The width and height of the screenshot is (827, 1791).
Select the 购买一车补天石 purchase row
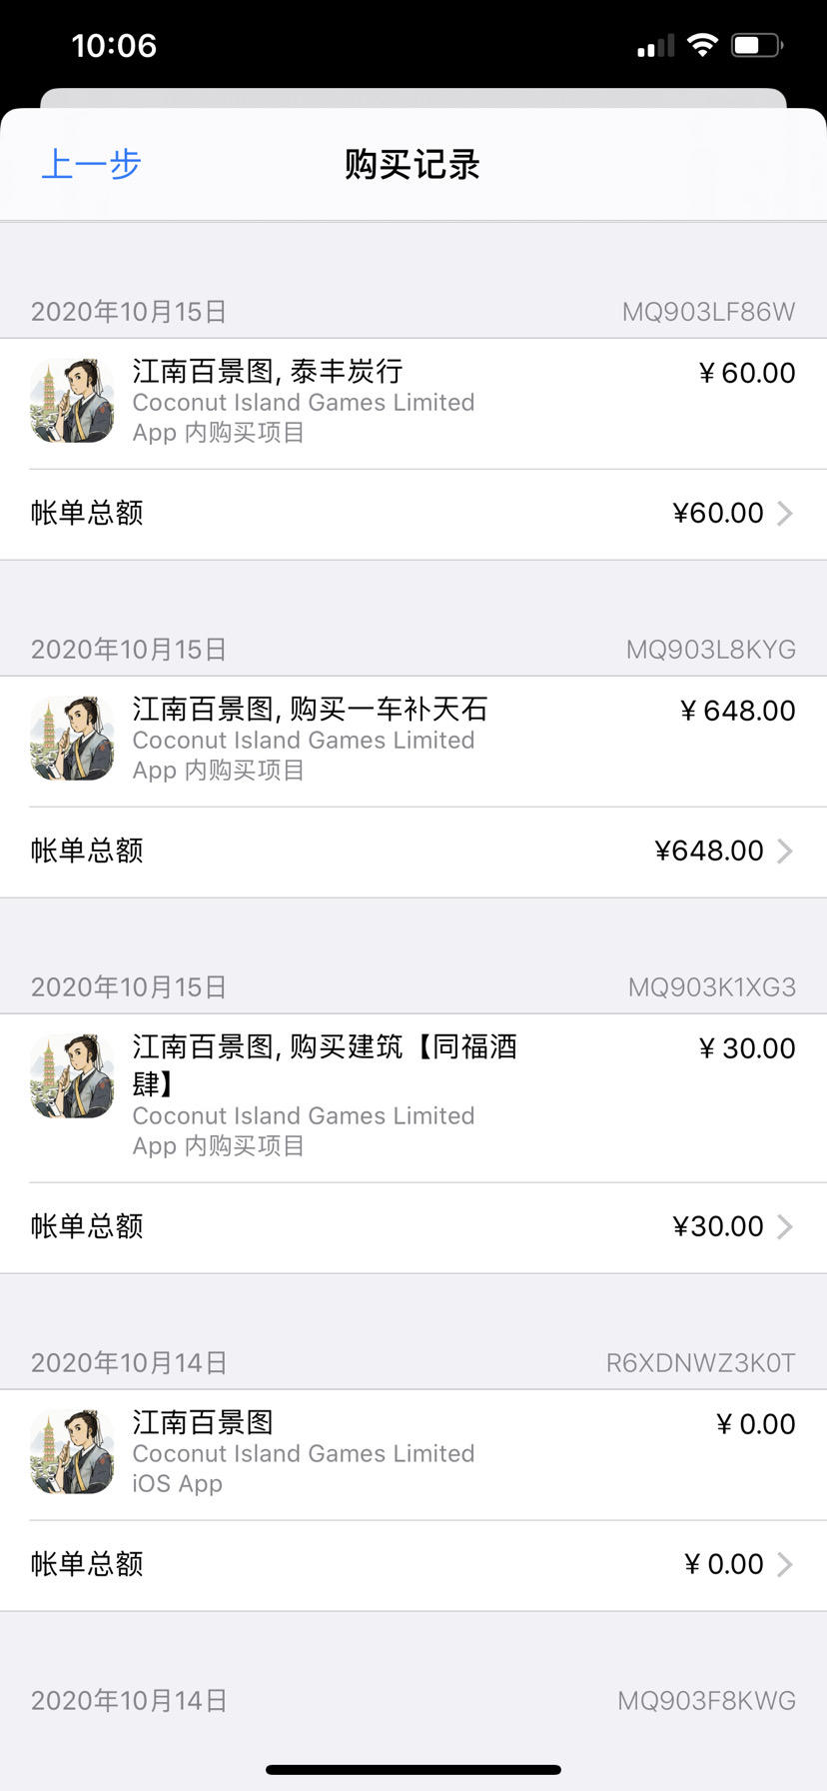413,742
